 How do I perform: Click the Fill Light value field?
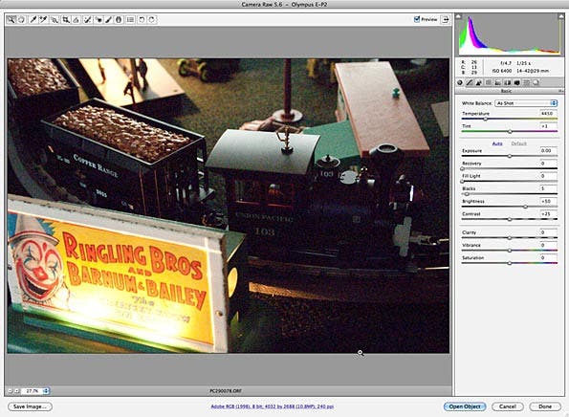[548, 176]
